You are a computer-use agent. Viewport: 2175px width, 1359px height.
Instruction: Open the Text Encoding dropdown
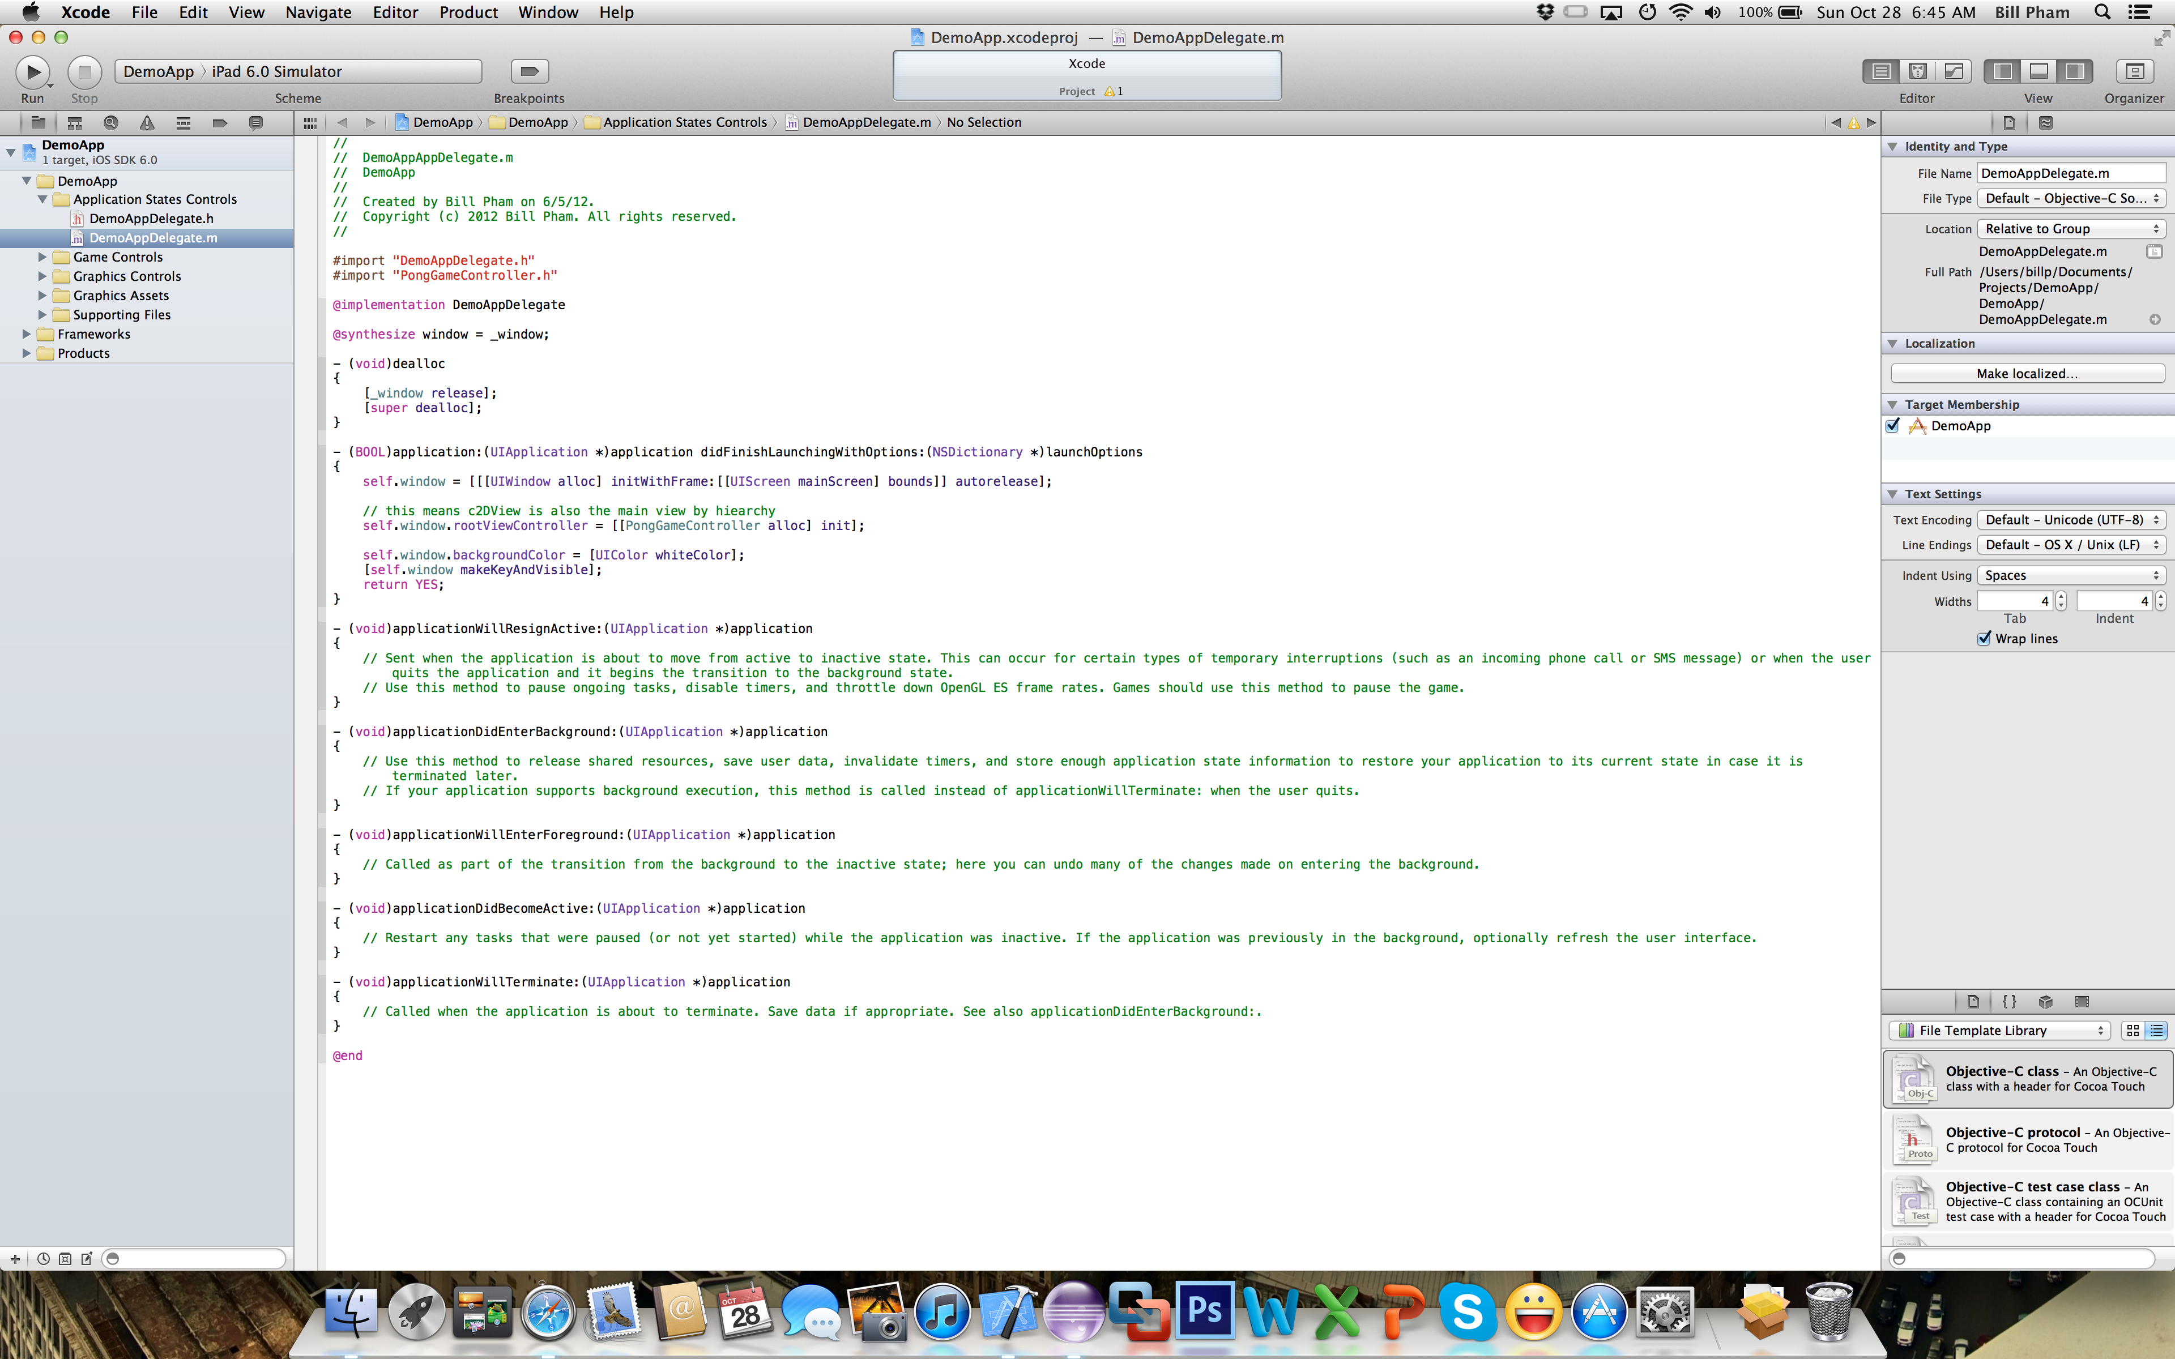2071,519
